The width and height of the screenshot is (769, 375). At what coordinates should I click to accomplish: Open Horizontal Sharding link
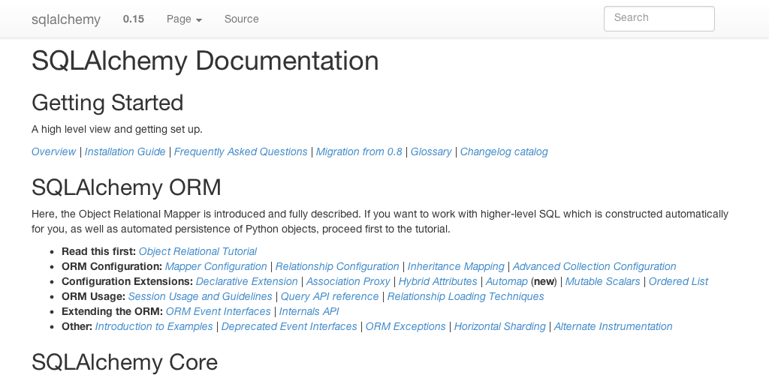(499, 326)
